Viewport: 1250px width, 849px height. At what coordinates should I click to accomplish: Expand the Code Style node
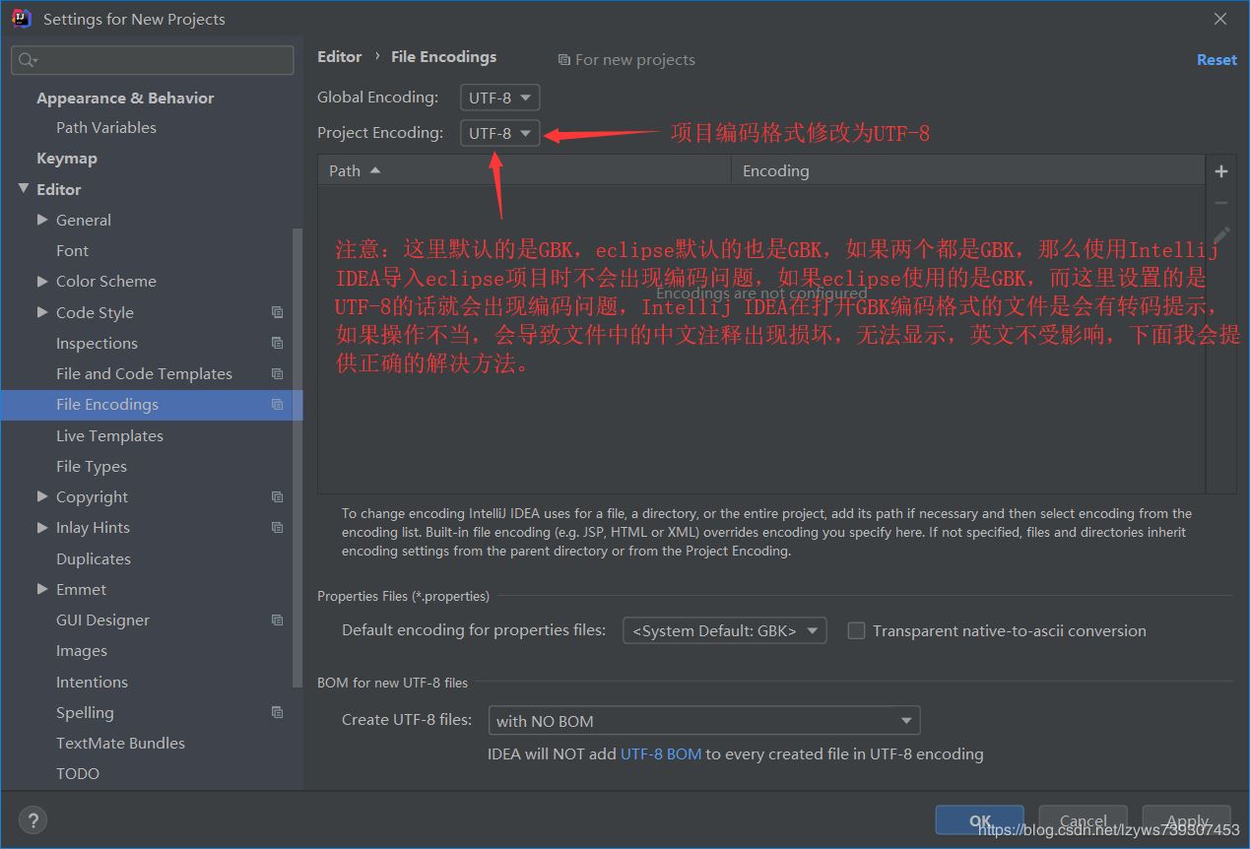pos(42,312)
